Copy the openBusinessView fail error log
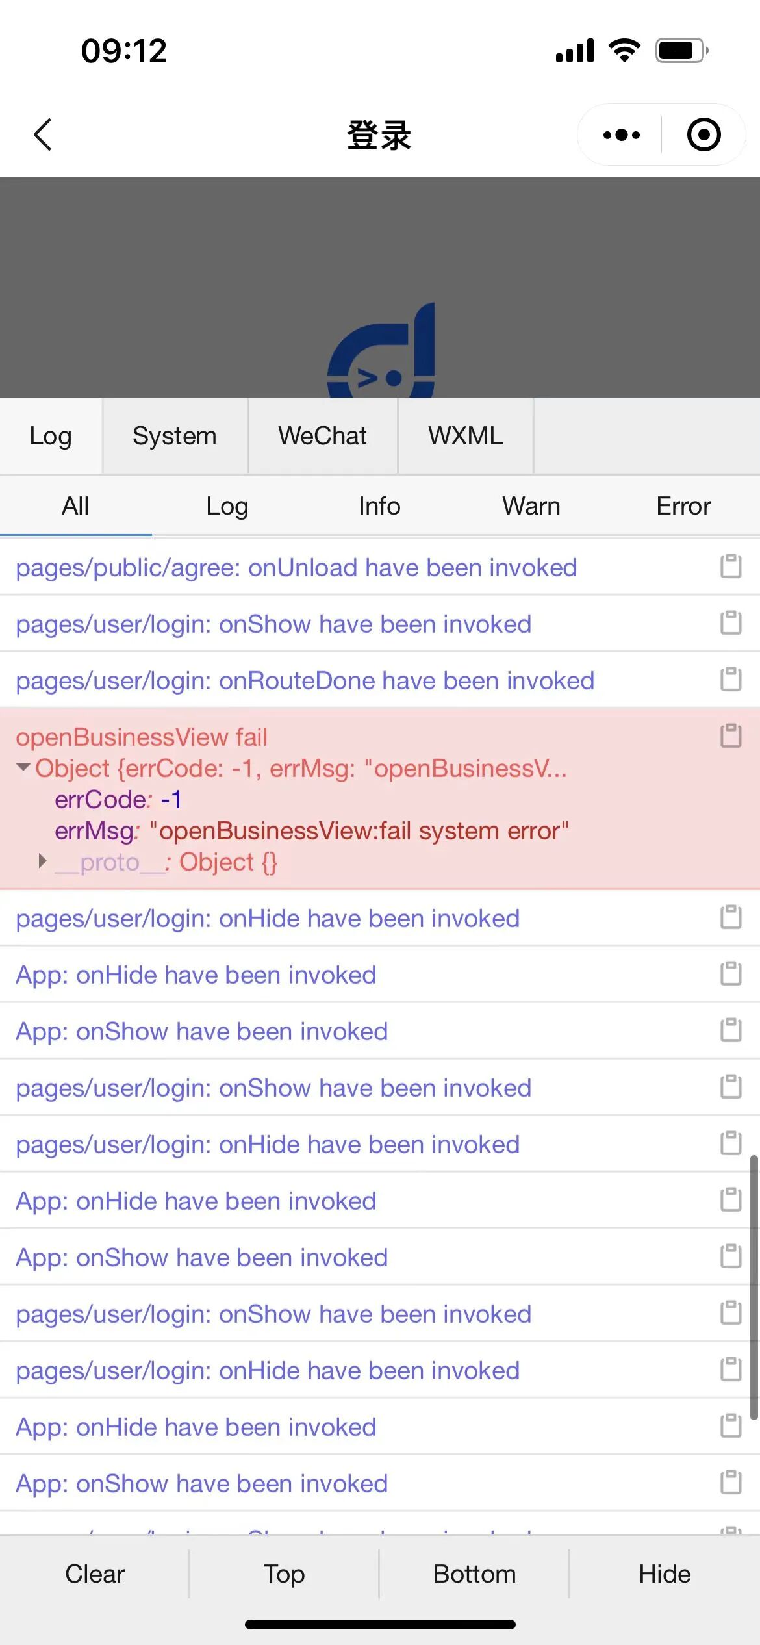760x1645 pixels. click(x=731, y=736)
